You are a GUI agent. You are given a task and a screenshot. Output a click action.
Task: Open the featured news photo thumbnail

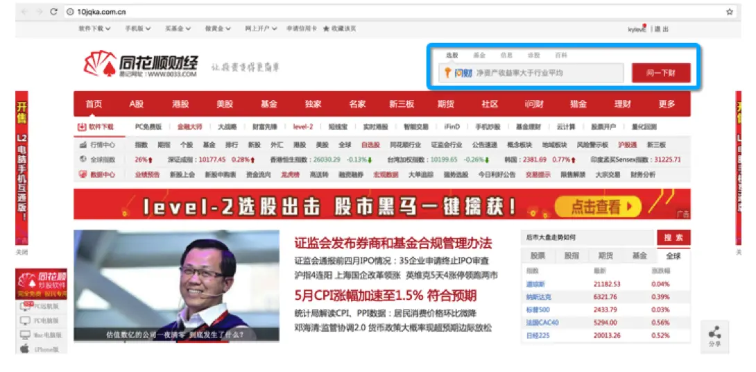(x=176, y=285)
